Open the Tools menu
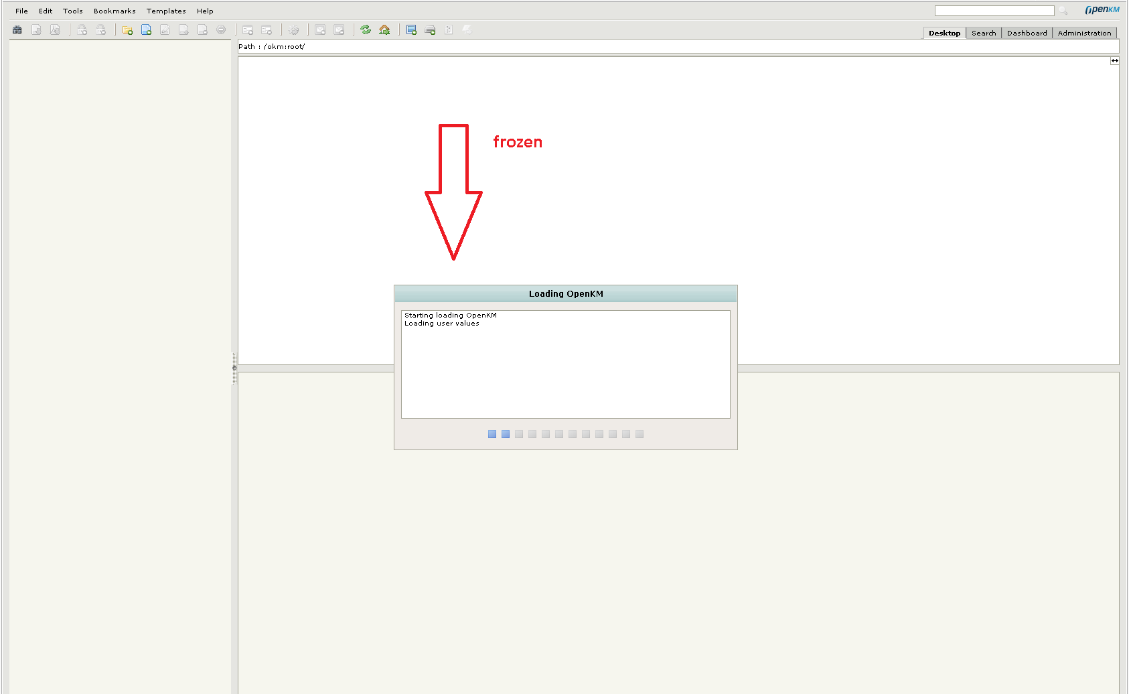 pos(72,11)
